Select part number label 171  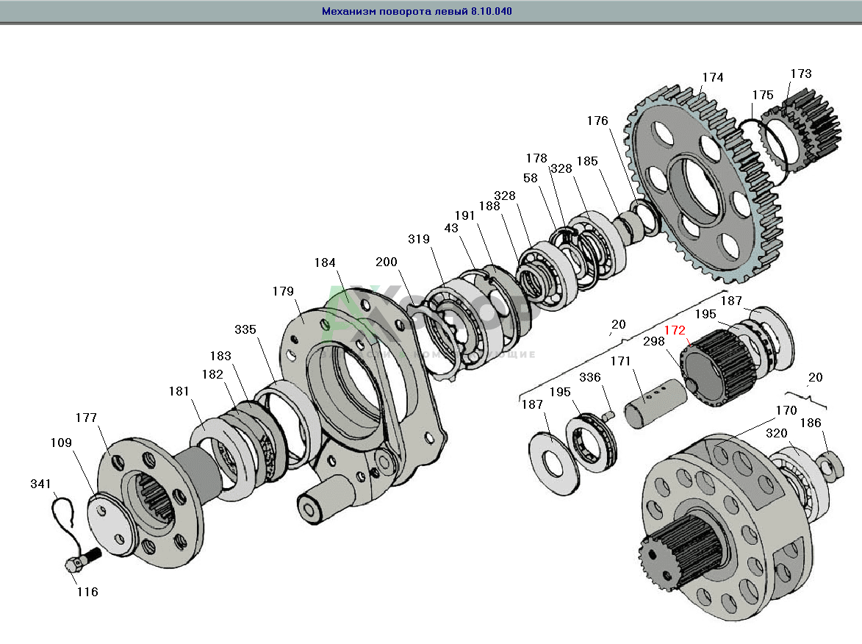coord(620,361)
